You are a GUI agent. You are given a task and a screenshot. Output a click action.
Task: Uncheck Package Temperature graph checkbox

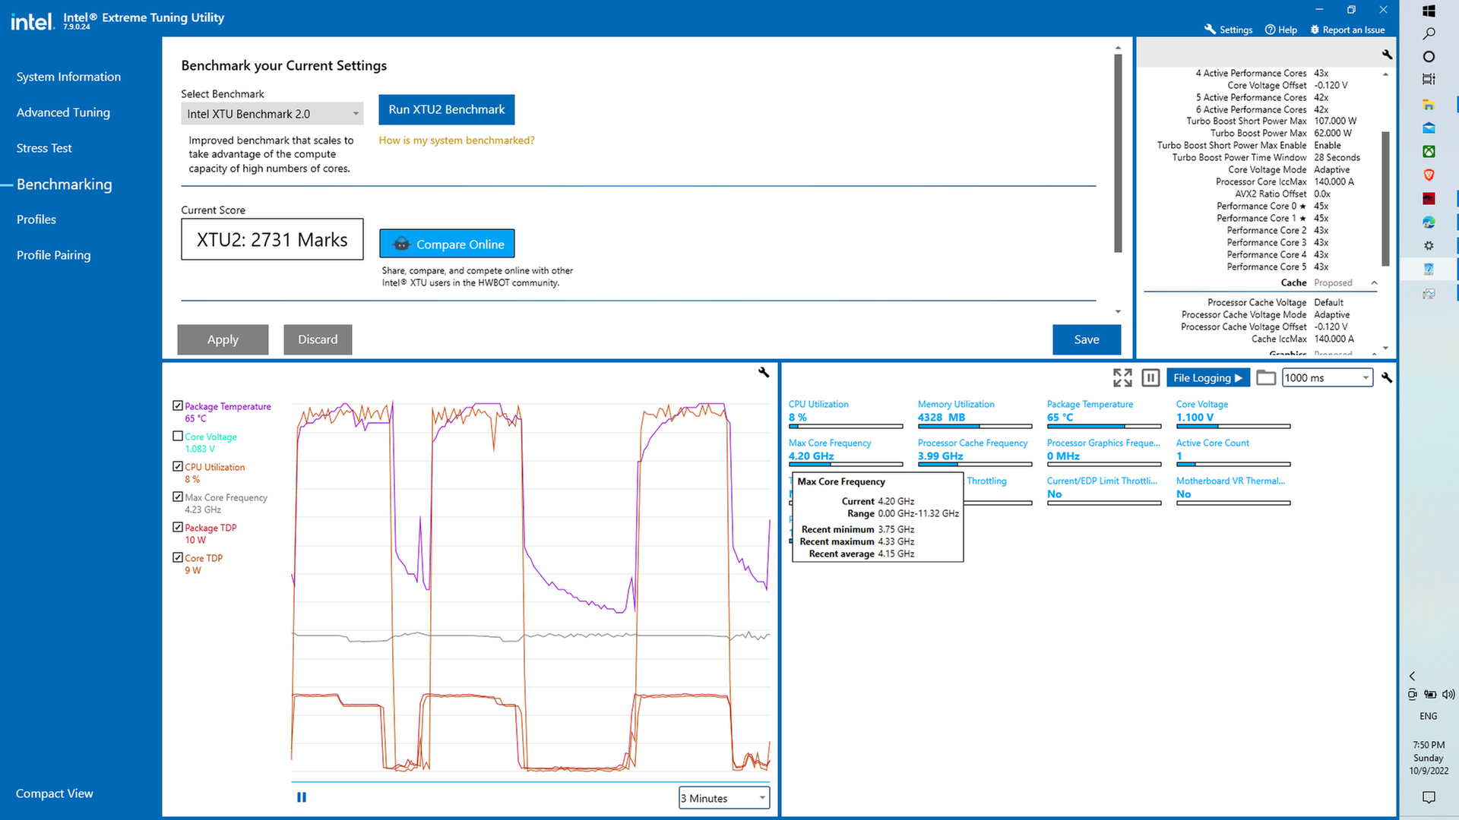(x=178, y=405)
